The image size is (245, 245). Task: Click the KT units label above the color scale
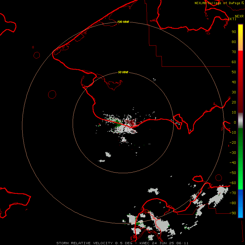click(x=232, y=19)
